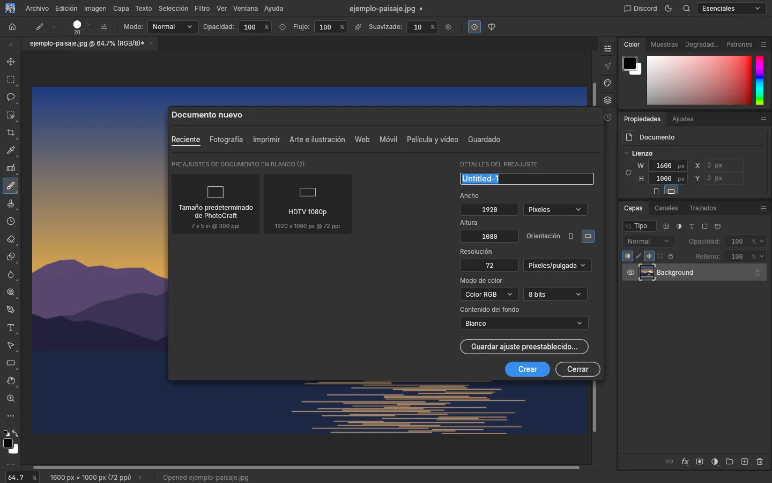Open the Color RGB mode dropdown
Viewport: 772px width, 483px height.
click(x=489, y=295)
